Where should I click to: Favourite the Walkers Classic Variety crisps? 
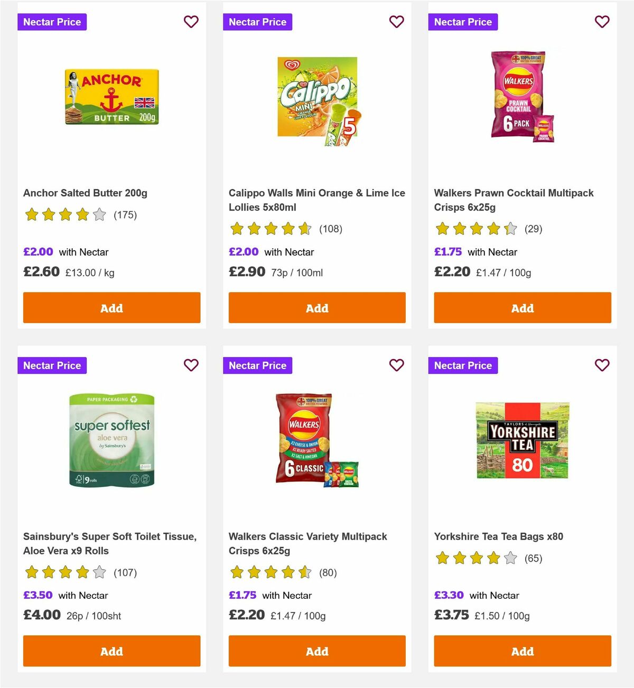[x=396, y=365]
